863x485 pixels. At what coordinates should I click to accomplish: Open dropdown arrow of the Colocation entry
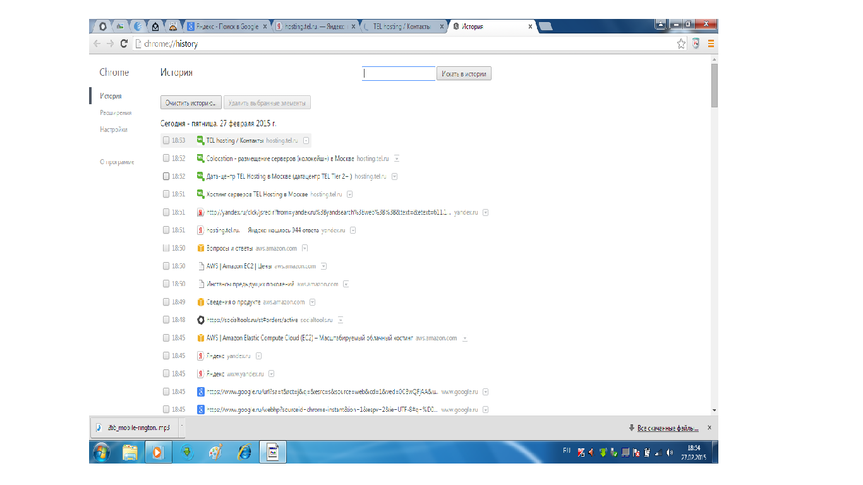[x=397, y=159]
